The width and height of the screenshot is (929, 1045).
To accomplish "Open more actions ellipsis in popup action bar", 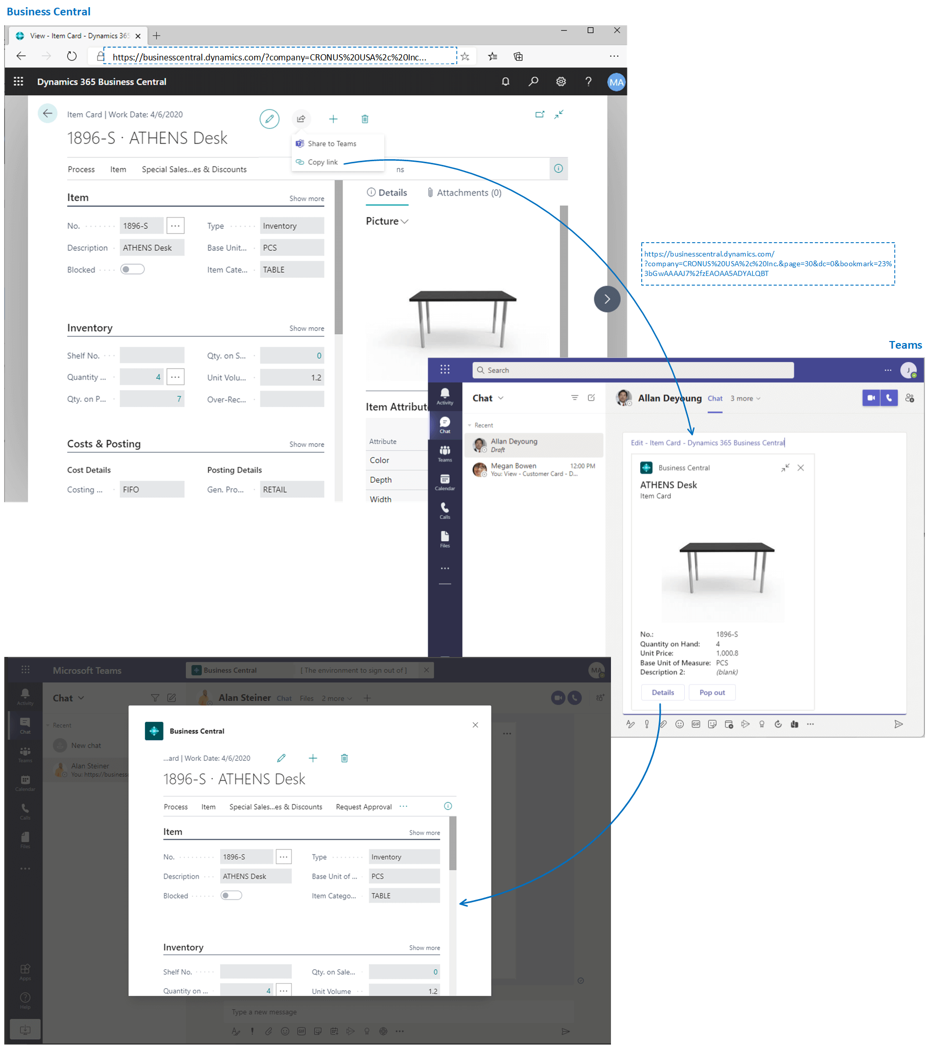I will [x=404, y=806].
